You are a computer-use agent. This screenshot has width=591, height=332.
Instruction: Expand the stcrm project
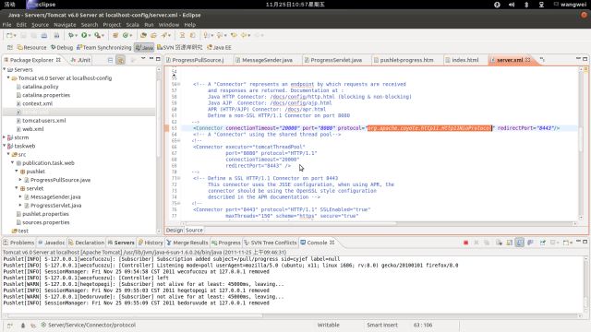pyautogui.click(x=5, y=137)
